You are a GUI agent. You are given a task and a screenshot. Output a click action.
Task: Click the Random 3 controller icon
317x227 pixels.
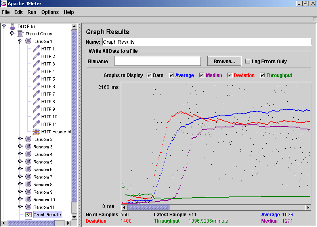[x=28, y=147]
